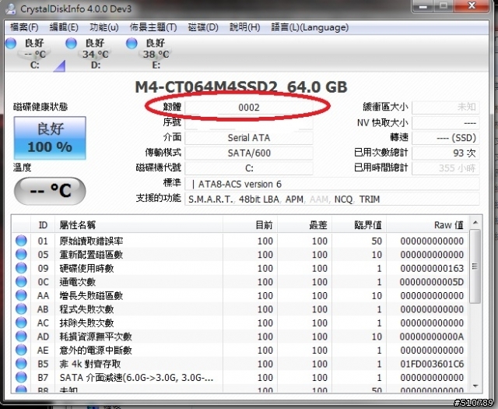Open the 說明(H) menu

click(244, 27)
